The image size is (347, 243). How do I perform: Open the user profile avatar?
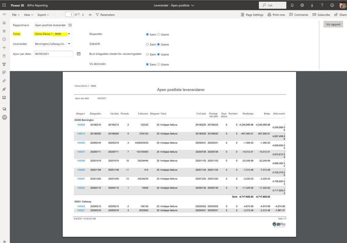(x=343, y=5)
